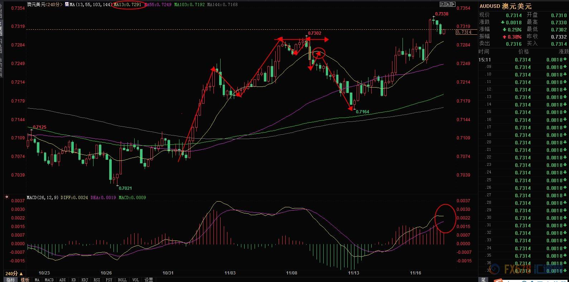Viewport: 569px width, 282px height.
Task: Click the 0.7021 low label on chart
Action: click(125, 188)
